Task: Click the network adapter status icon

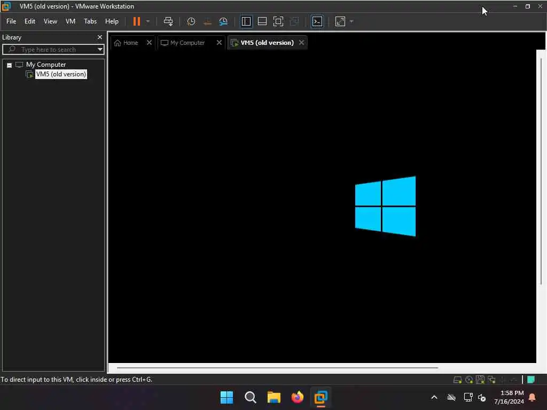Action: pos(491,380)
